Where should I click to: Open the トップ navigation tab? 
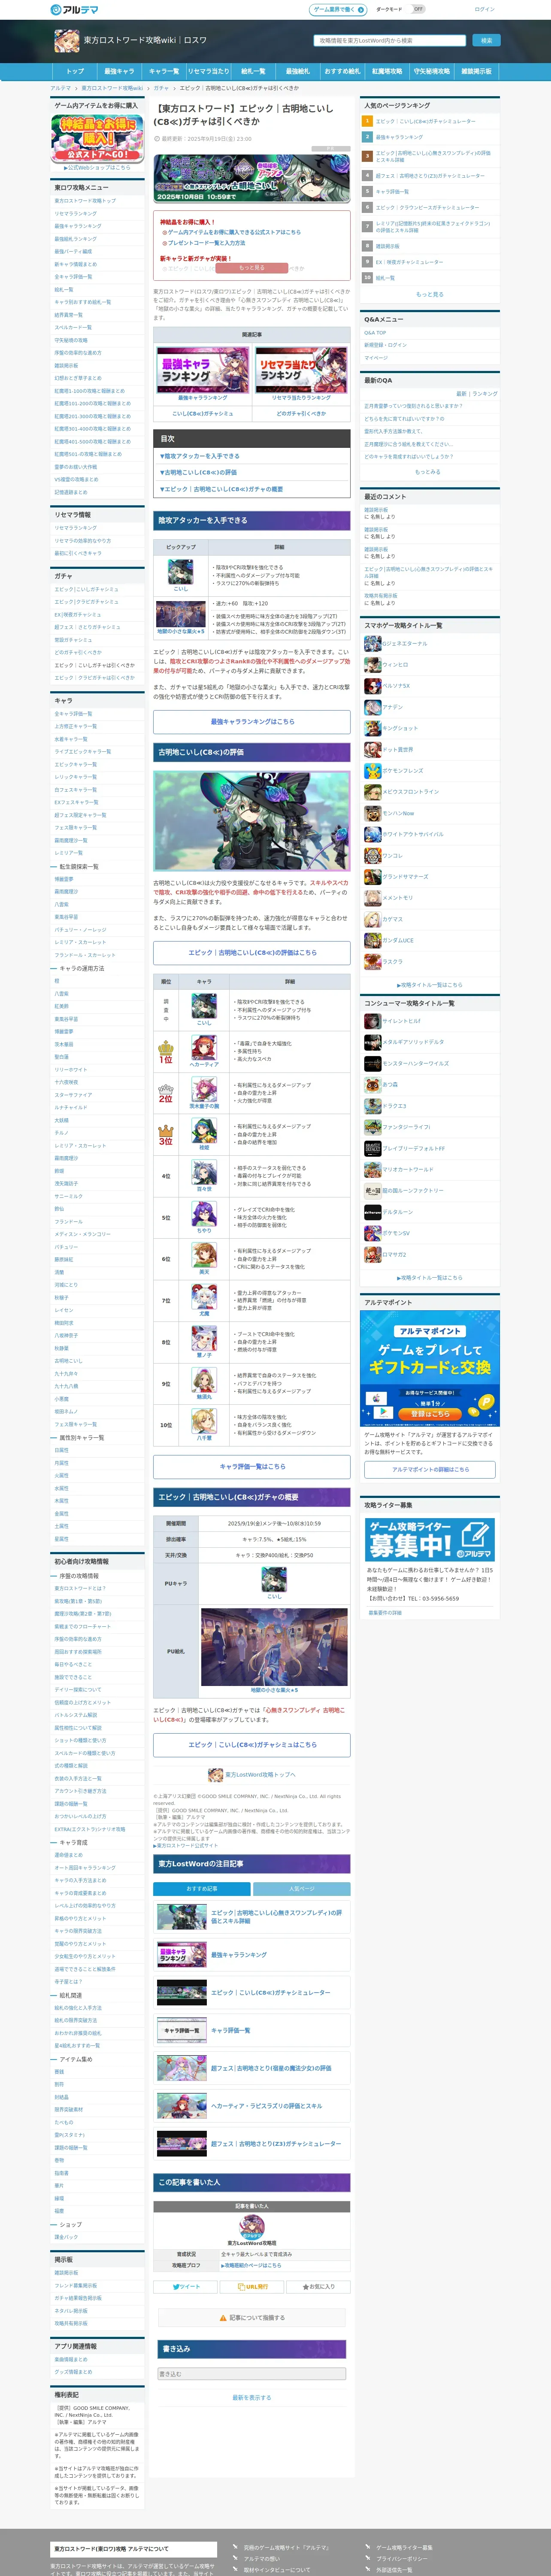click(x=75, y=72)
